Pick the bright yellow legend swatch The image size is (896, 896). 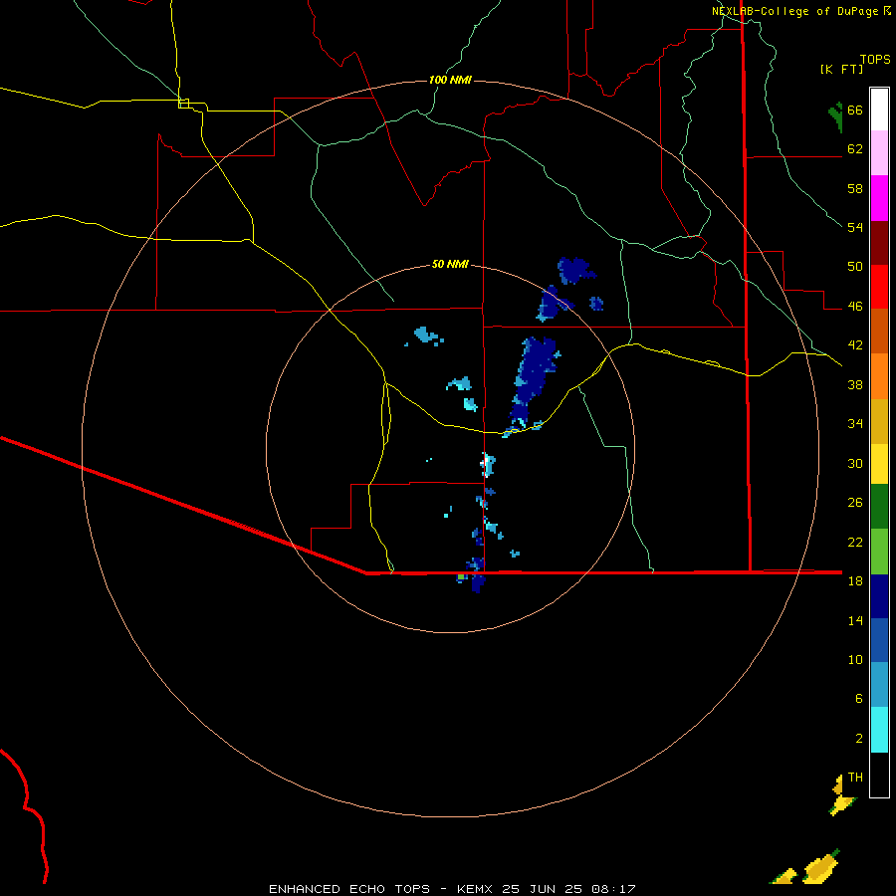(879, 464)
